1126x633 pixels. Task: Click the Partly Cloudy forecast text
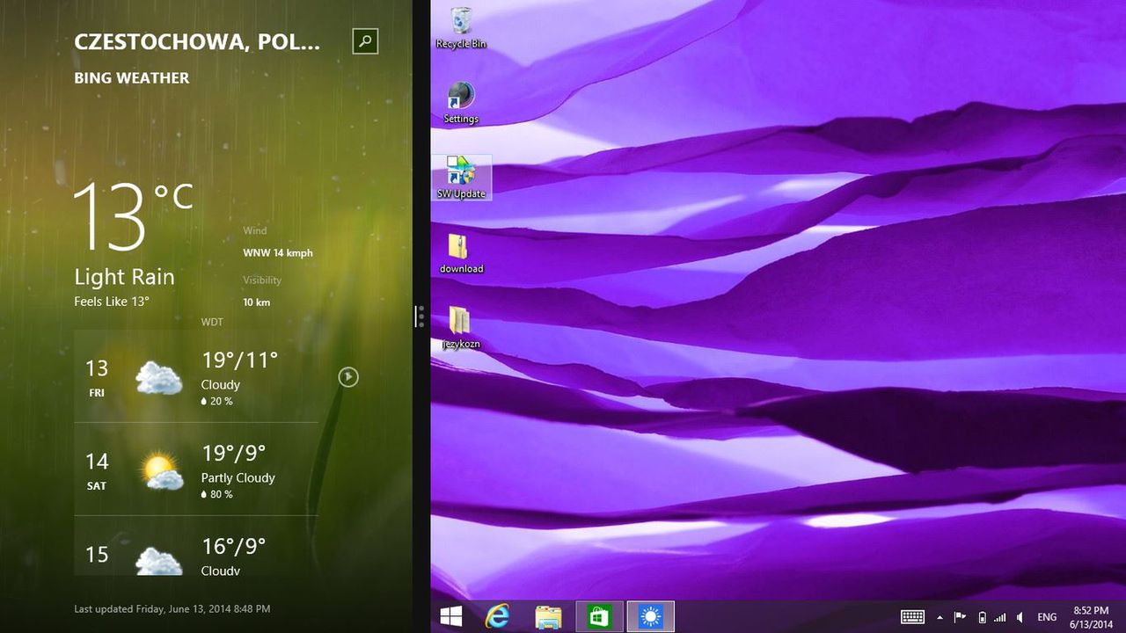(238, 477)
